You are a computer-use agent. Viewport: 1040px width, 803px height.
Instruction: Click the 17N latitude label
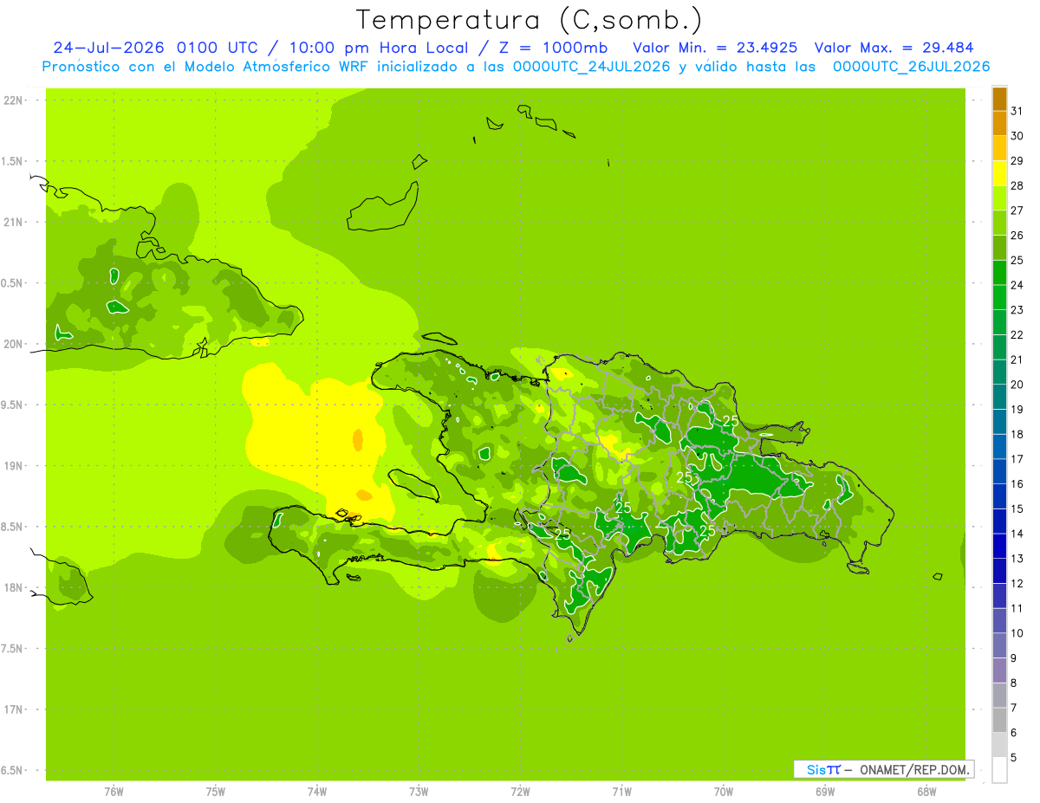(x=14, y=709)
